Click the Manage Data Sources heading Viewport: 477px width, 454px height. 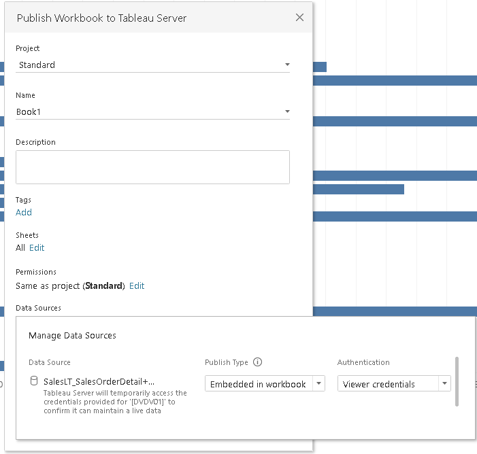72,335
